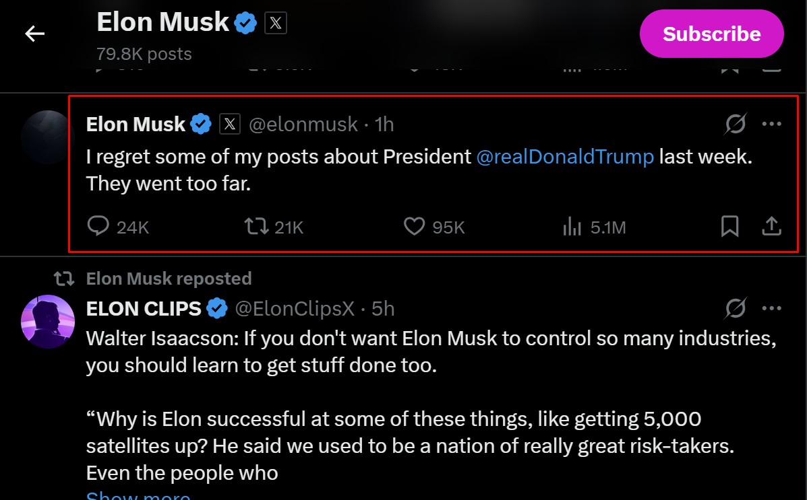Click the Subscribe button

pos(711,34)
